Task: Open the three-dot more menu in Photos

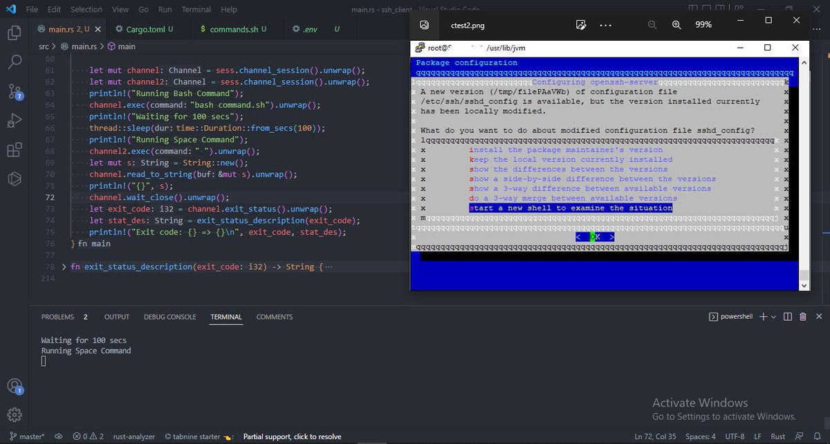Action: [605, 24]
